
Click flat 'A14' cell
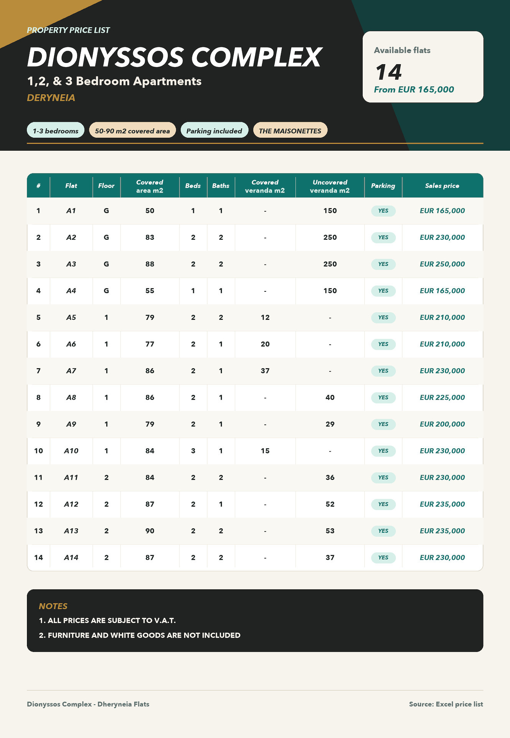(71, 558)
